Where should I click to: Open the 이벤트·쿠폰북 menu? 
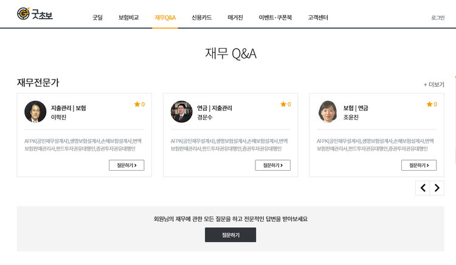pyautogui.click(x=275, y=18)
